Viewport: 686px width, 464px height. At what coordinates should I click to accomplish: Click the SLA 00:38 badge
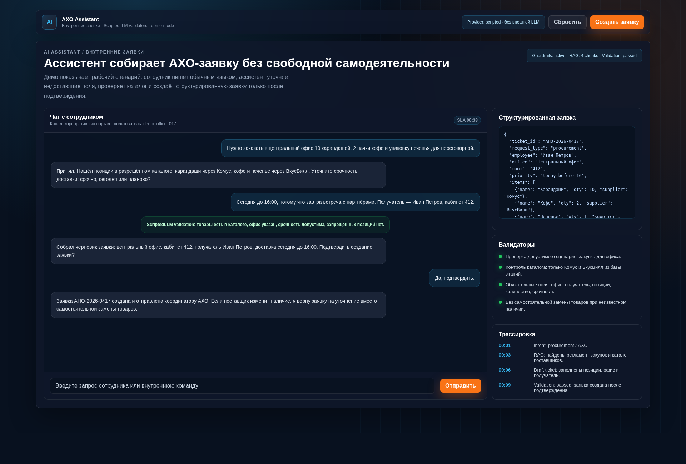[467, 120]
